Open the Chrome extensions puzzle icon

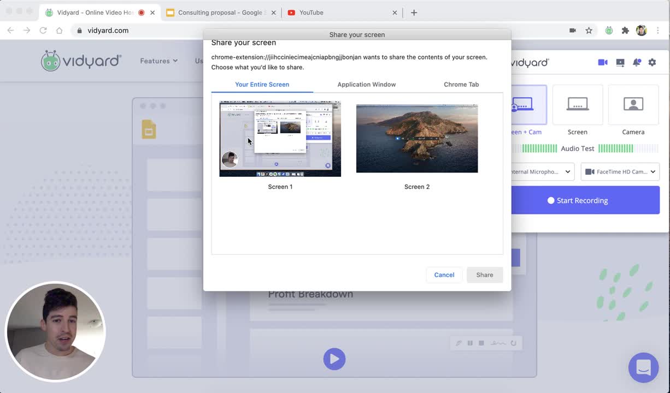pyautogui.click(x=625, y=31)
